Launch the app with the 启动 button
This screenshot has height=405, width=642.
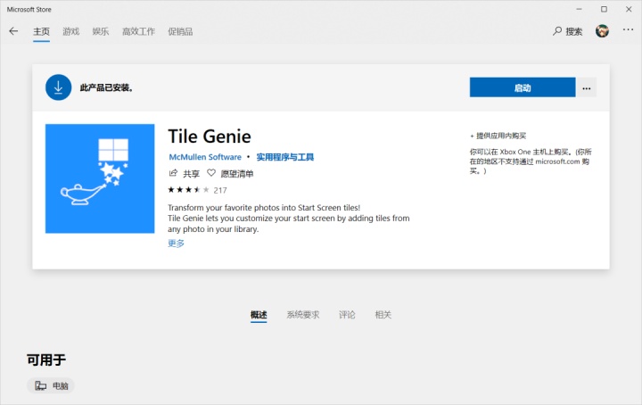tap(523, 87)
